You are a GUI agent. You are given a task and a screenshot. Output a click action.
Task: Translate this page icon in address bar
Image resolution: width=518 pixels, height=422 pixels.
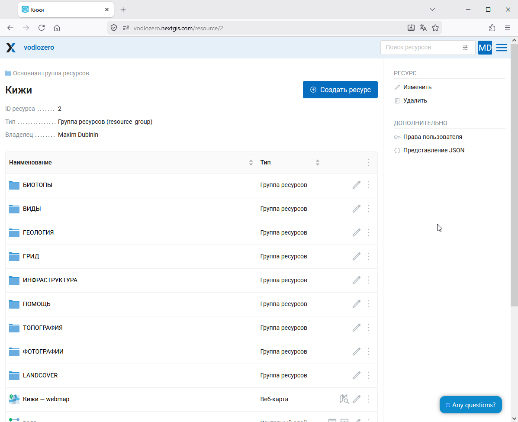(423, 28)
